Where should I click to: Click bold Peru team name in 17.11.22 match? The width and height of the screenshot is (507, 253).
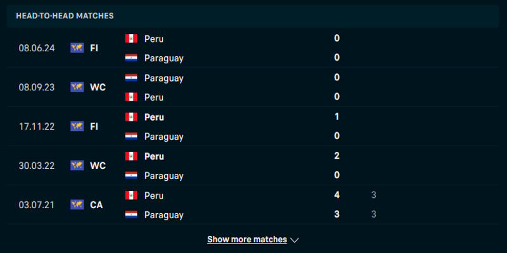click(x=154, y=117)
